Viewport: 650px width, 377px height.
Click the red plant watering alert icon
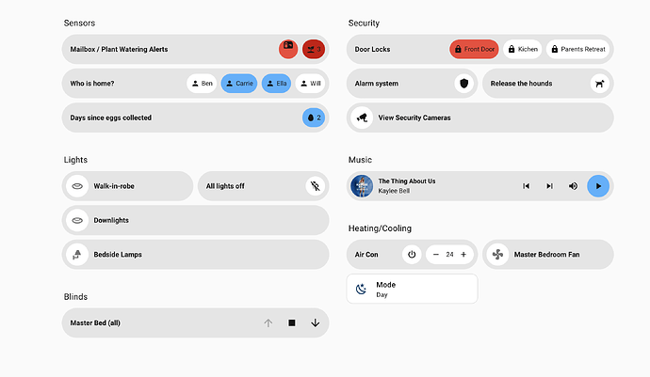pyautogui.click(x=314, y=49)
